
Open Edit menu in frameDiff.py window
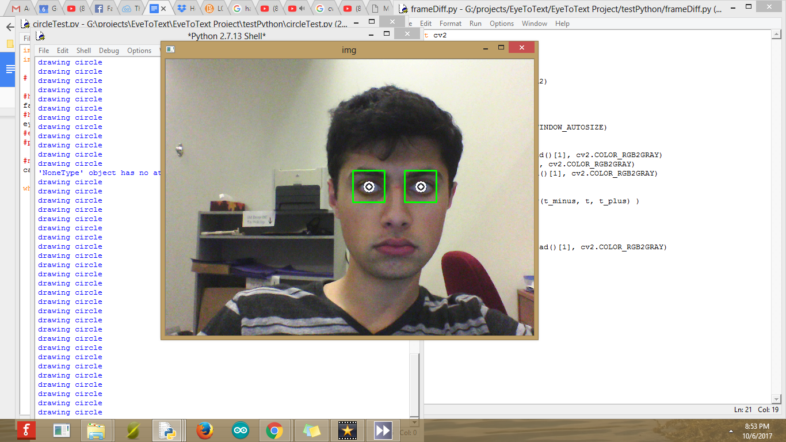click(426, 24)
